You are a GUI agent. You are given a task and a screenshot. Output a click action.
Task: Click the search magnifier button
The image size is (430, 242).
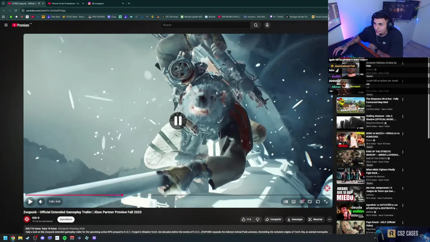pos(256,25)
